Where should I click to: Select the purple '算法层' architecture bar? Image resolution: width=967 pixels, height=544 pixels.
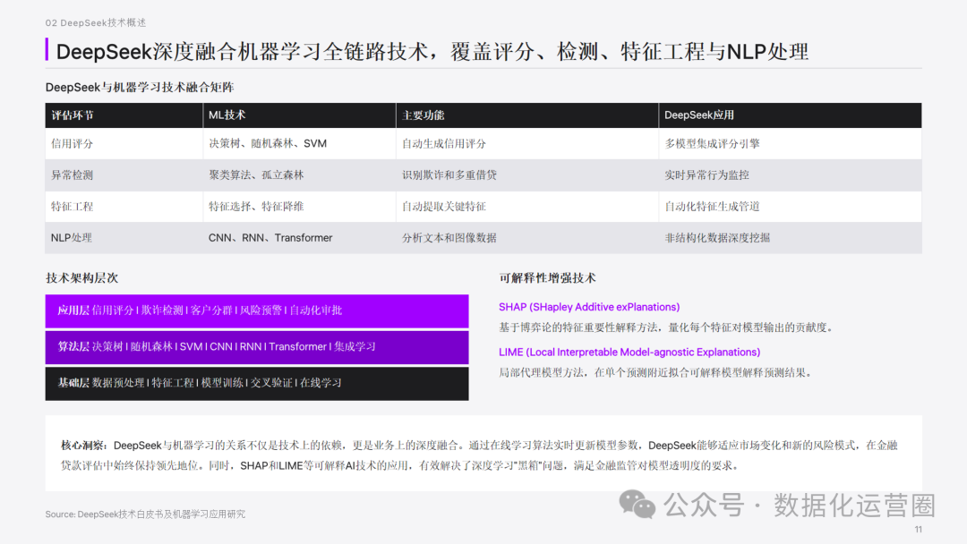tap(257, 347)
